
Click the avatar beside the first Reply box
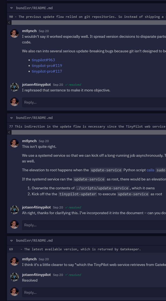[x=15, y=102]
